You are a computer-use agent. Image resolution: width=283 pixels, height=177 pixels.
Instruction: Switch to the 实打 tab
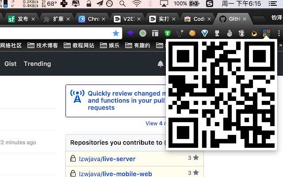point(162,19)
